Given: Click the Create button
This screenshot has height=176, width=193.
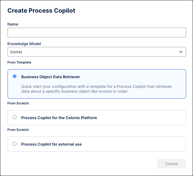Looking at the screenshot, I should point(172,164).
